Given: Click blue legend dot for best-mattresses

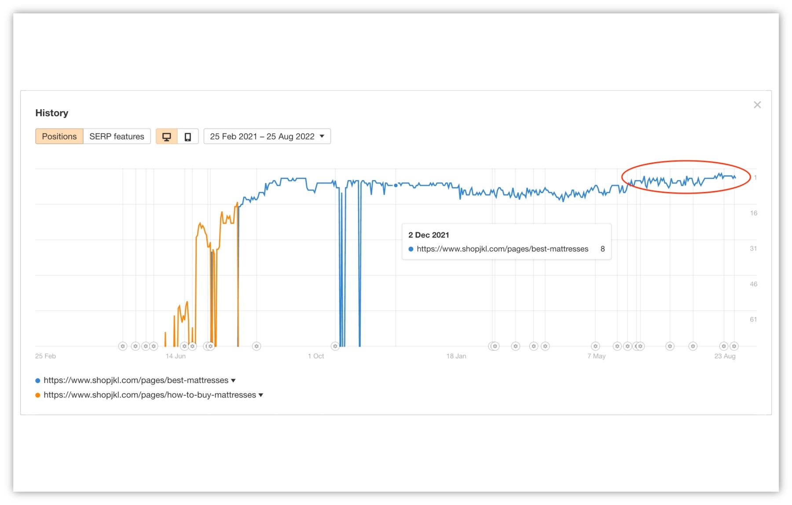Looking at the screenshot, I should 38,381.
